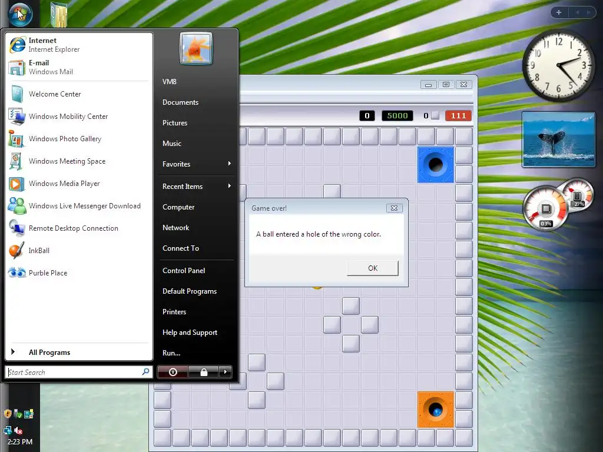
Task: Click the 2:23 PM clock
Action: pos(19,442)
